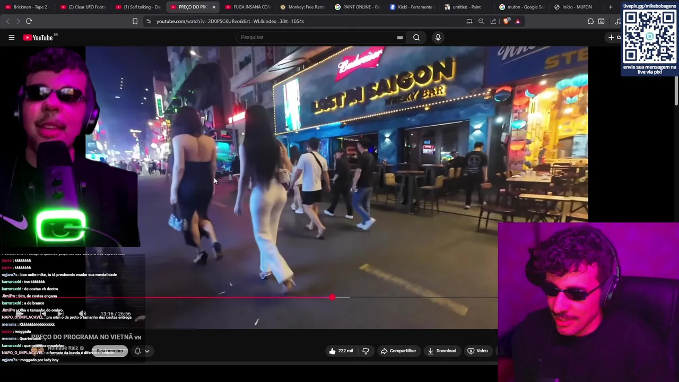Open the on-screen keyboard icon in search box
The height and width of the screenshot is (382, 679).
pos(400,38)
